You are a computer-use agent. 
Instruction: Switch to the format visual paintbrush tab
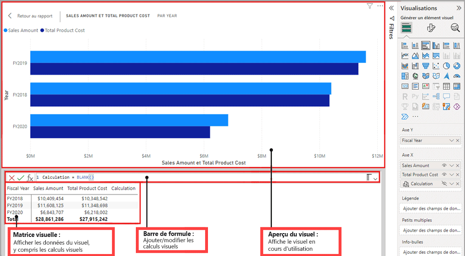[431, 28]
